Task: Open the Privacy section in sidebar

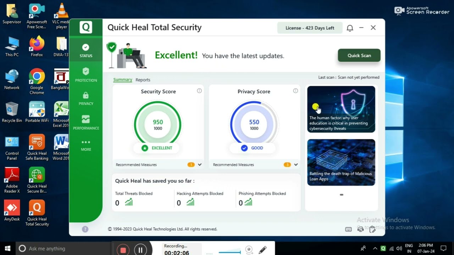Action: click(86, 99)
